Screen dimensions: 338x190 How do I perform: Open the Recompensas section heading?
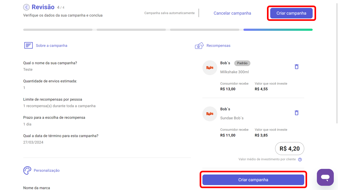(218, 46)
